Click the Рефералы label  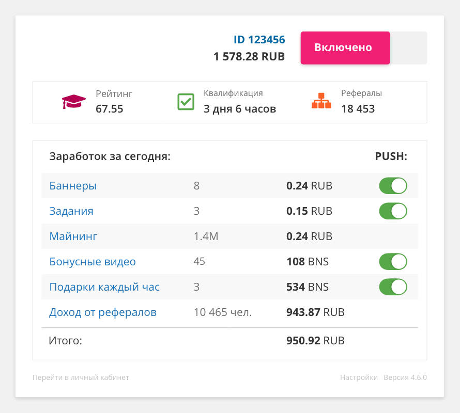pos(361,93)
